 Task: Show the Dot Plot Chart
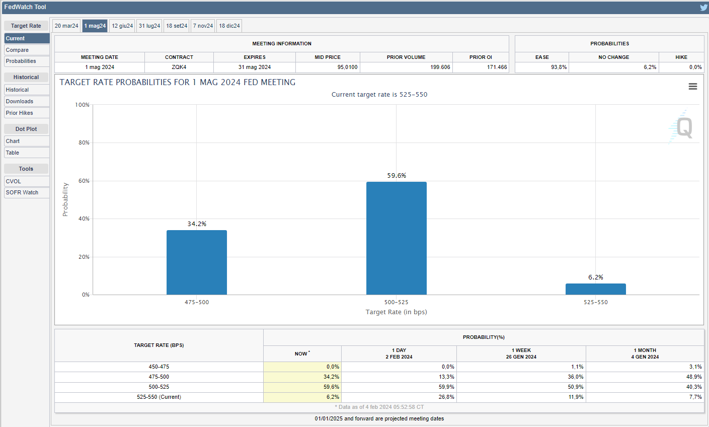27,141
